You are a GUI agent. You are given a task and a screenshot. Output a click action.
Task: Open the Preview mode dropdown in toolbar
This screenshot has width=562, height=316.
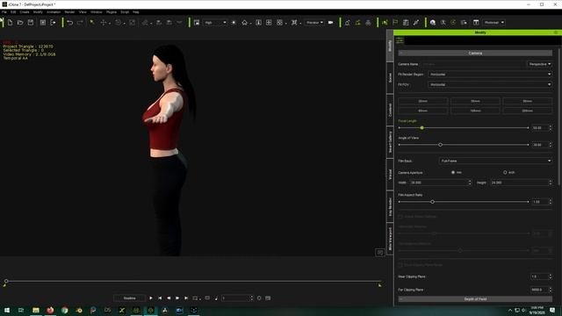(314, 23)
